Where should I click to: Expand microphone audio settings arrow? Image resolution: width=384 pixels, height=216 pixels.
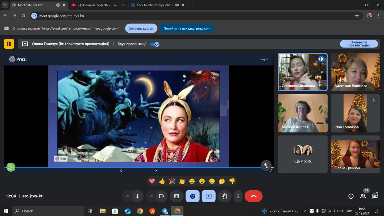(127, 196)
